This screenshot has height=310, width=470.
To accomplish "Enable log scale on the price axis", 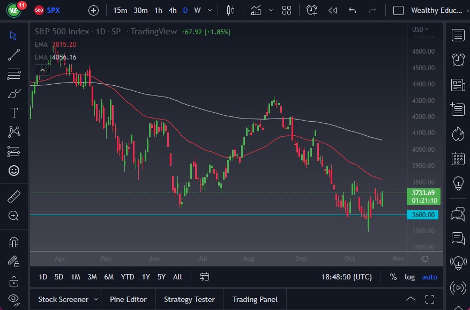I will (410, 277).
